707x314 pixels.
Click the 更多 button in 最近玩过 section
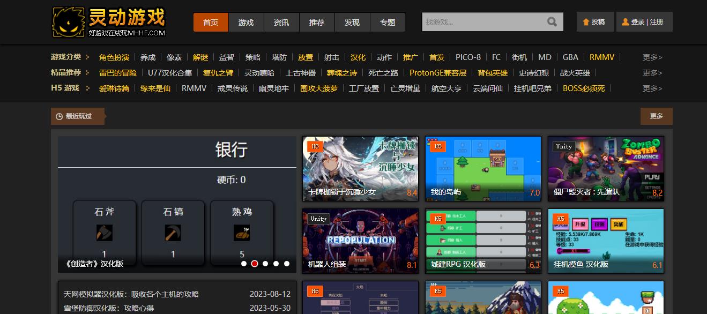656,116
